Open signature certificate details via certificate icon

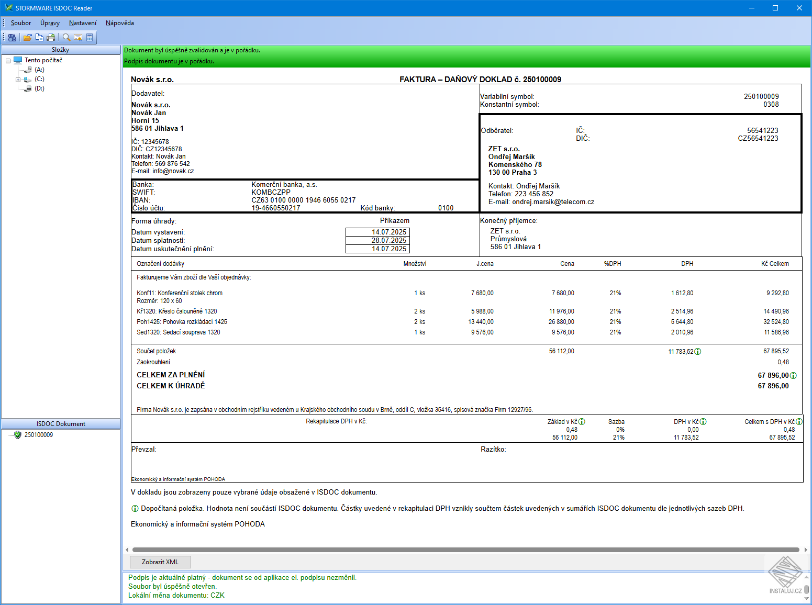[x=78, y=37]
